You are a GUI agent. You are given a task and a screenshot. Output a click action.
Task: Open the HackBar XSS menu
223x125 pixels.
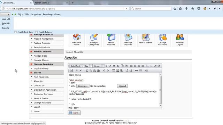click(x=26, y=14)
